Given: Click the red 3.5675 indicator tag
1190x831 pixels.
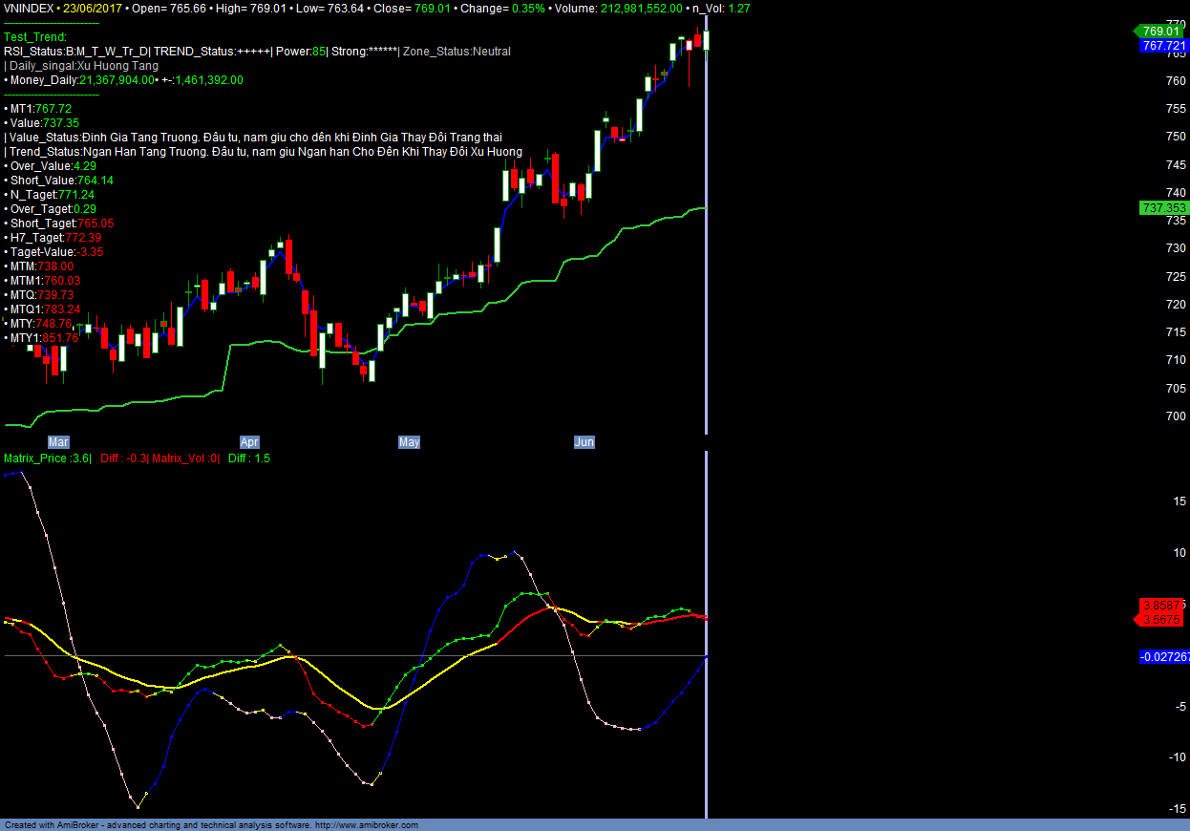Looking at the screenshot, I should coord(1163,620).
